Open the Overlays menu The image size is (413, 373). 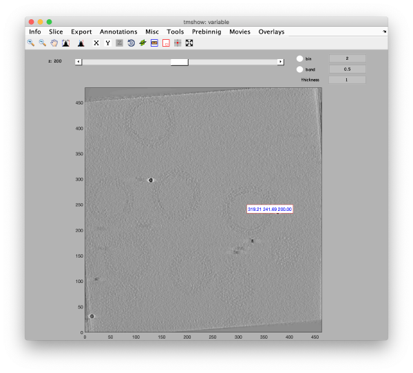271,32
